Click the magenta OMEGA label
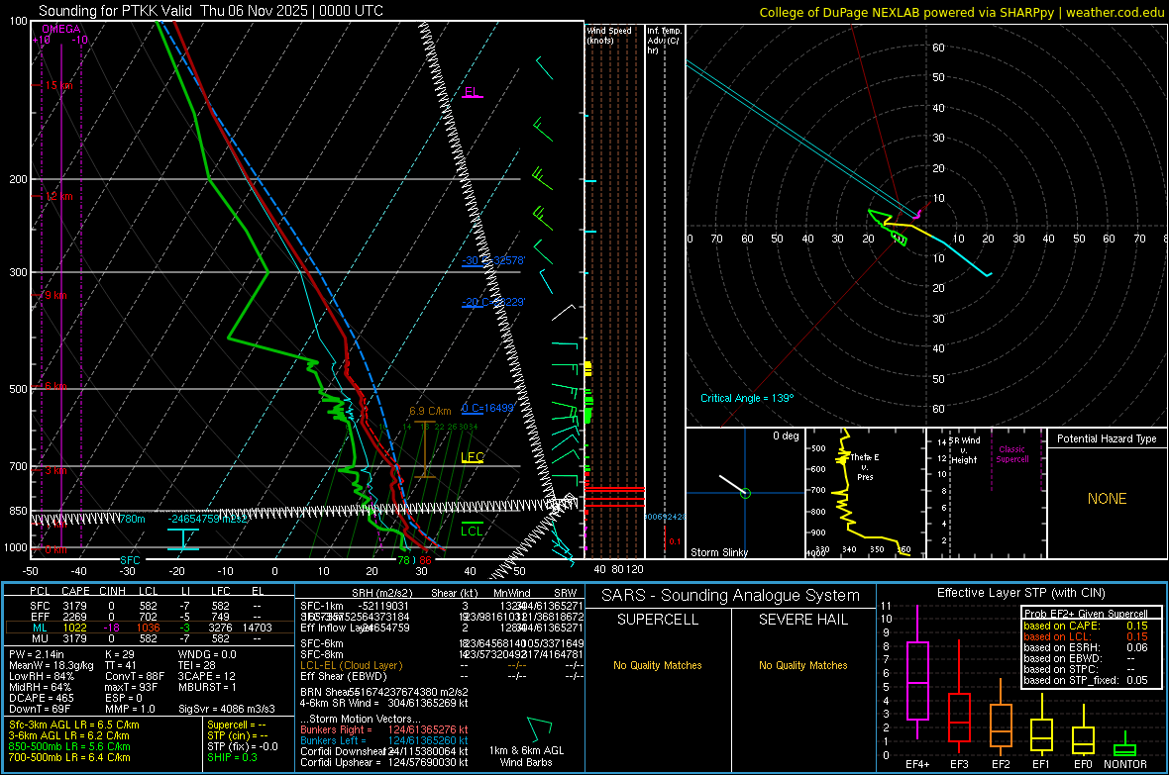Viewport: 1169px width, 775px height. pyautogui.click(x=60, y=29)
